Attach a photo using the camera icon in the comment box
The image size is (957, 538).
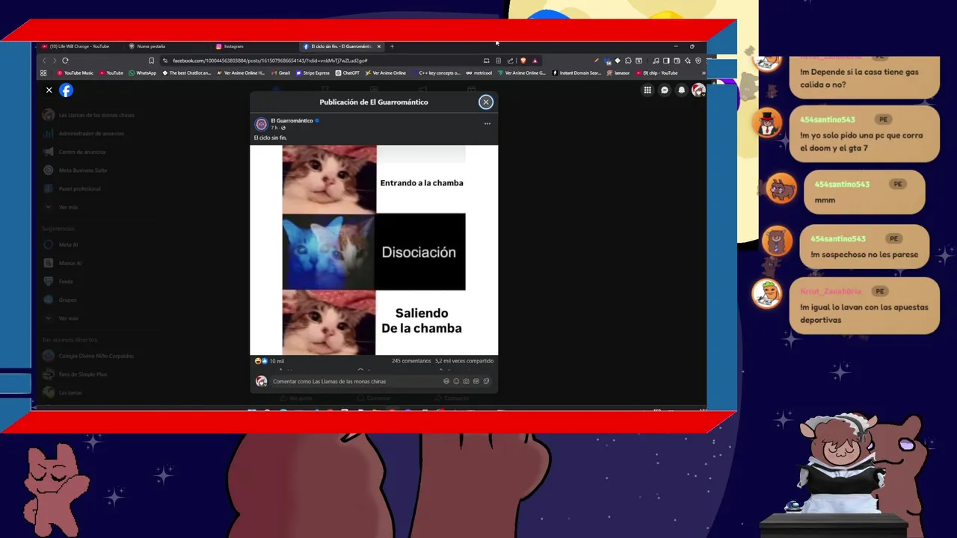466,381
